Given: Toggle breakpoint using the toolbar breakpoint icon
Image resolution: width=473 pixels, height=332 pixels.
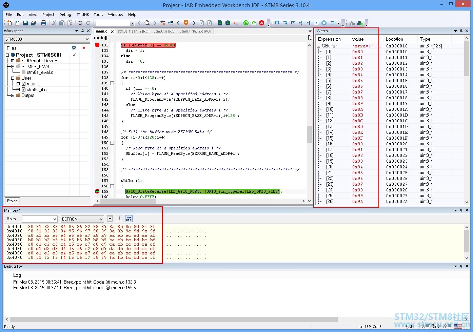Looking at the screenshot, I should point(236,23).
